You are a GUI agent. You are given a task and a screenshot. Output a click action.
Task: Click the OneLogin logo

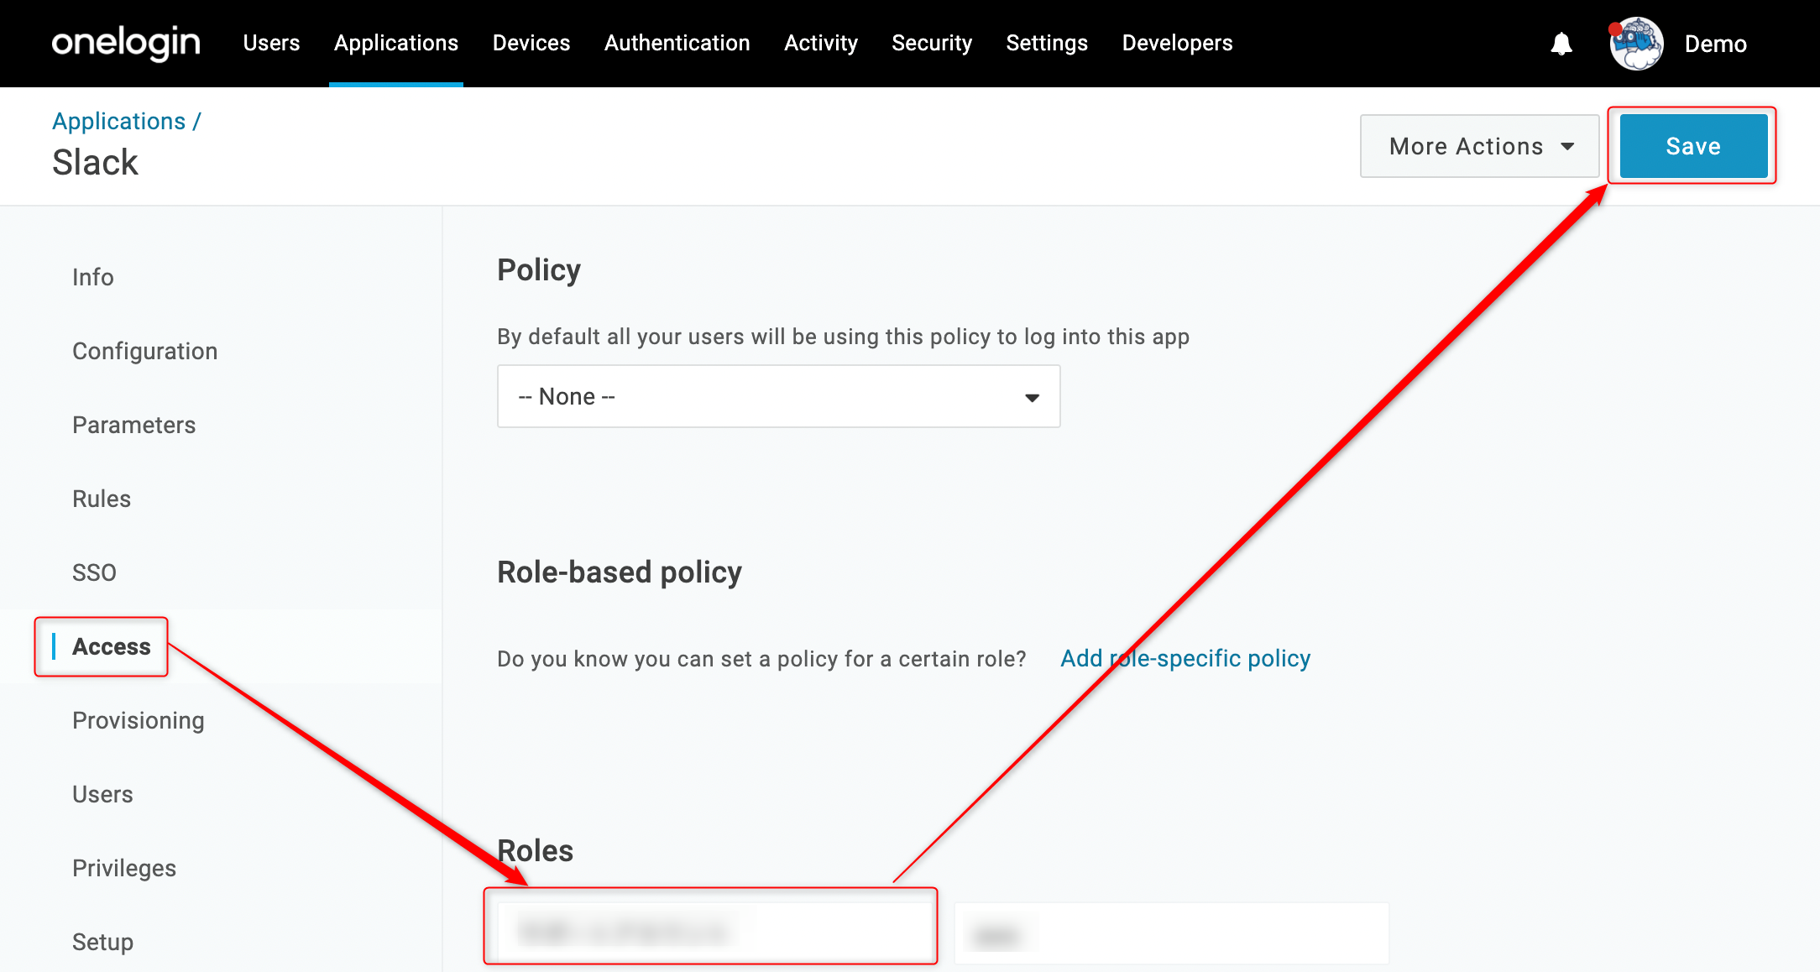[126, 43]
